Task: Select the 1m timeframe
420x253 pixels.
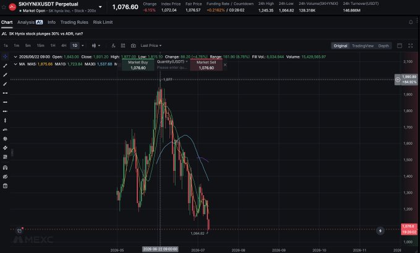Action: (x=16, y=46)
